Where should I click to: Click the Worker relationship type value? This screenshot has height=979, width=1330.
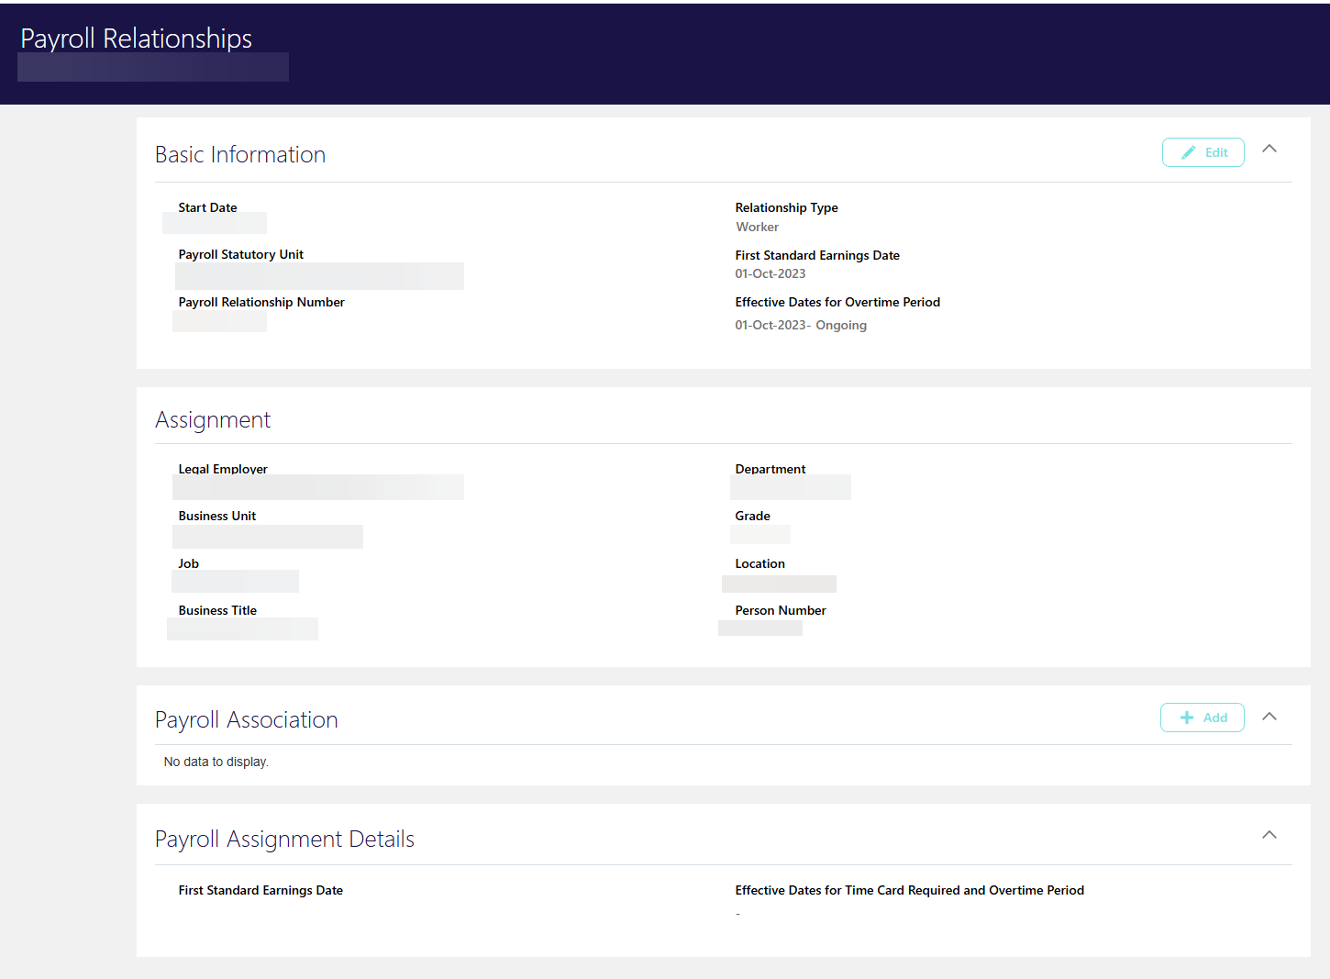tap(757, 227)
